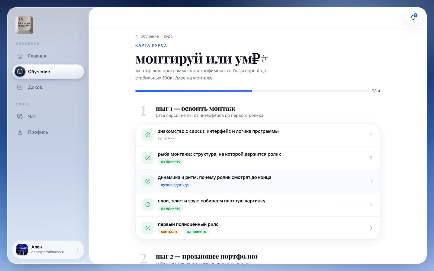434x271 pixels.
Task: Click the course title монтируй или ум₽#
Action: pyautogui.click(x=202, y=59)
